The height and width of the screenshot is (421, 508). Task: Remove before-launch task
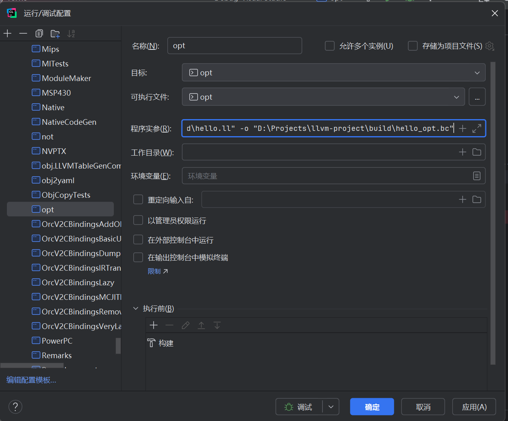pyautogui.click(x=169, y=325)
